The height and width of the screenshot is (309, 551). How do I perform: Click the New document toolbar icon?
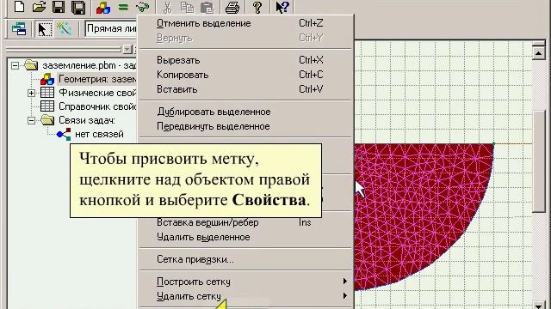point(19,7)
